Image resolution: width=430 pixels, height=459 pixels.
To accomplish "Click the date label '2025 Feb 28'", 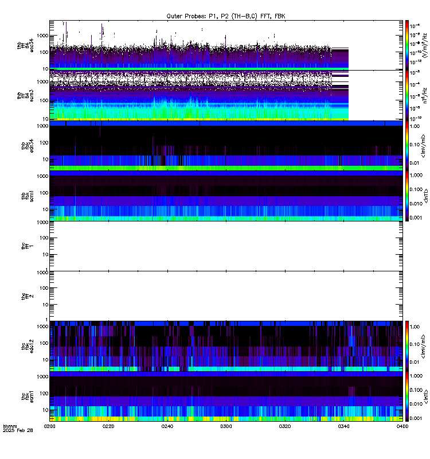I will point(18,430).
